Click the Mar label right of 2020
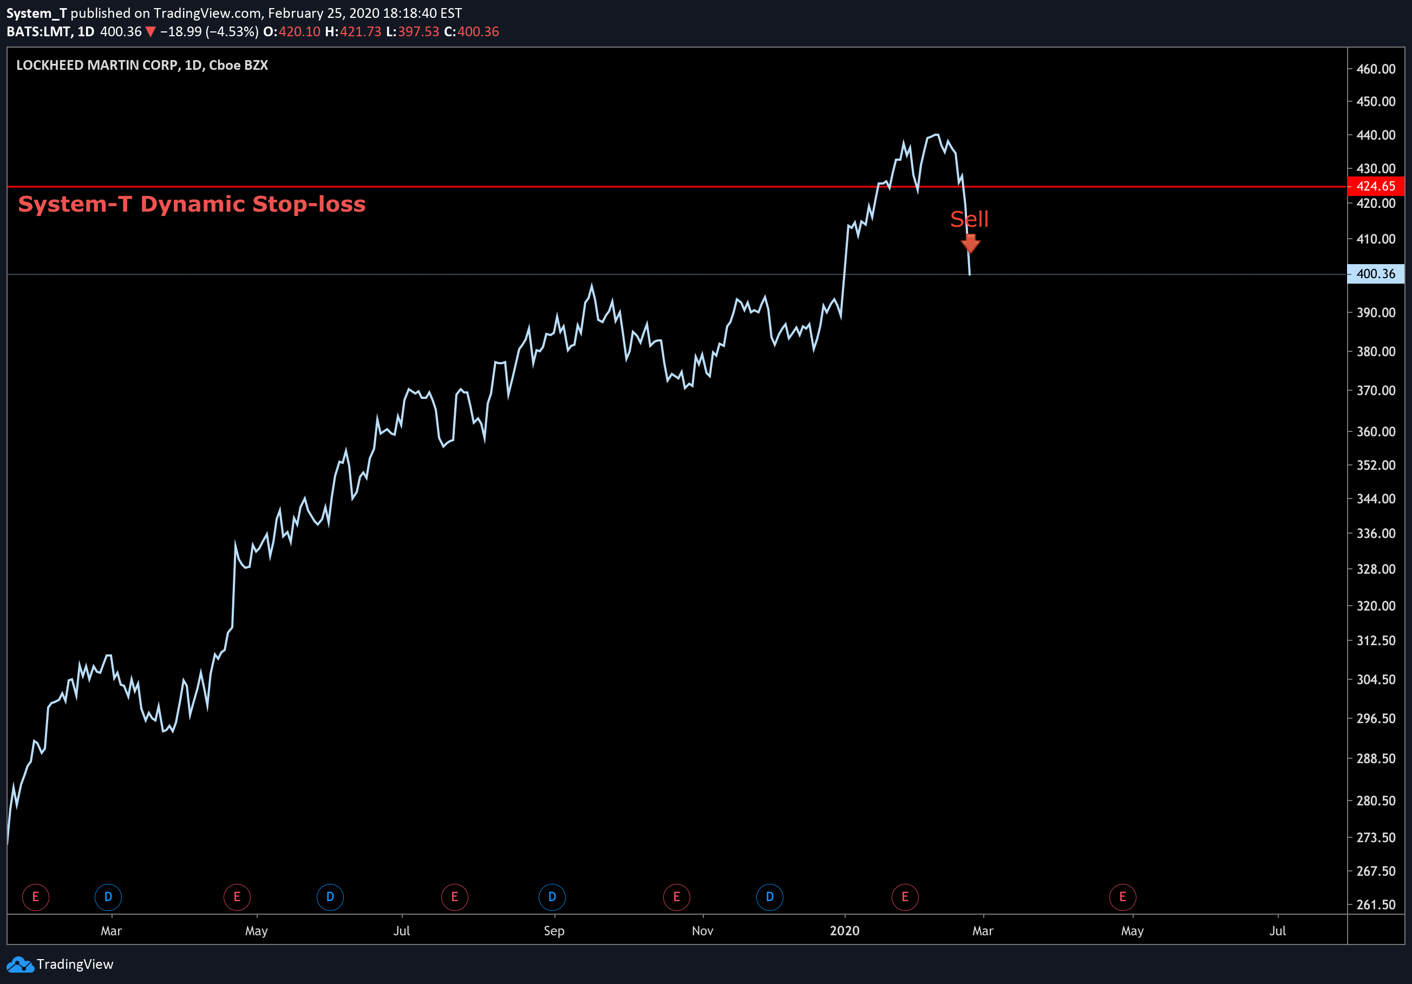Screen dimensions: 1412x984 [x=983, y=931]
